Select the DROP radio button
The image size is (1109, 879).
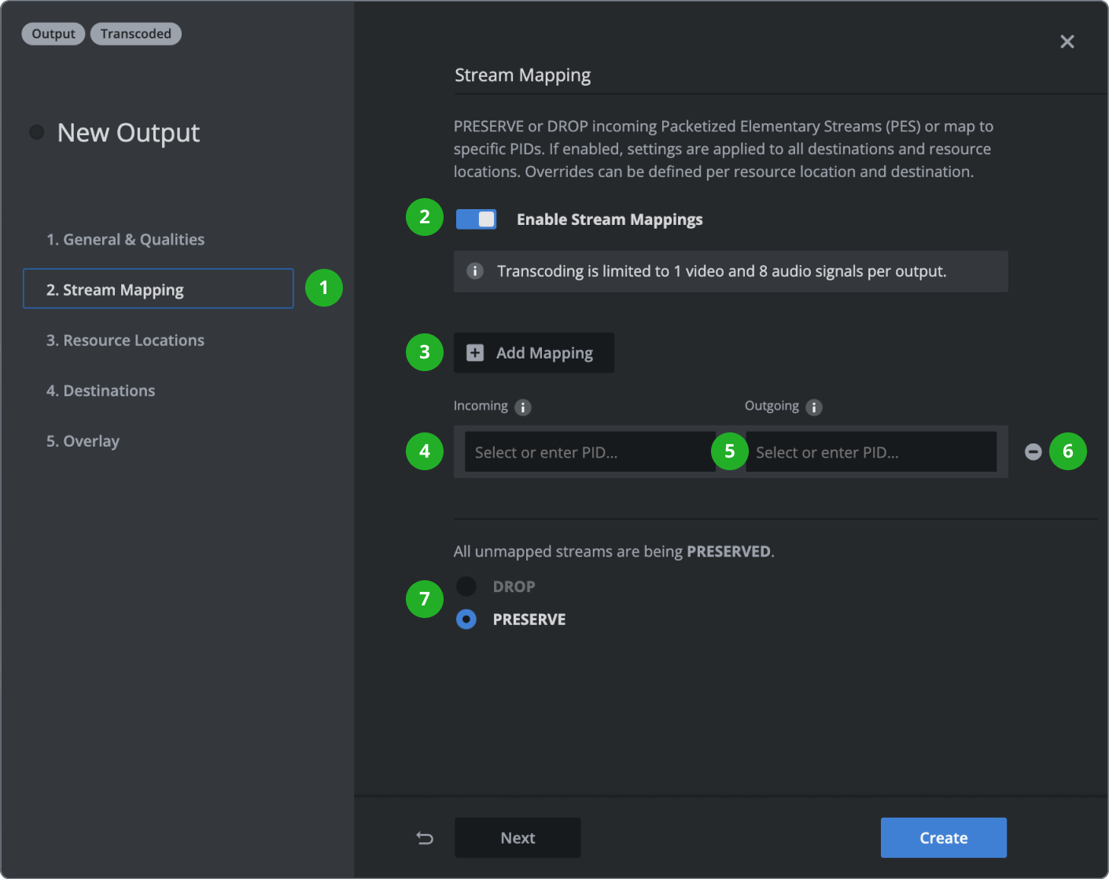point(466,586)
